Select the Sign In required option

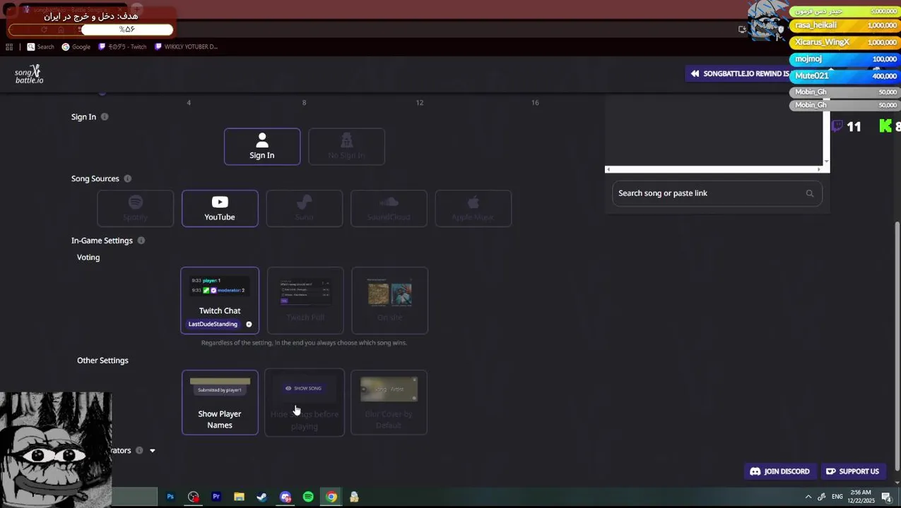click(x=262, y=147)
